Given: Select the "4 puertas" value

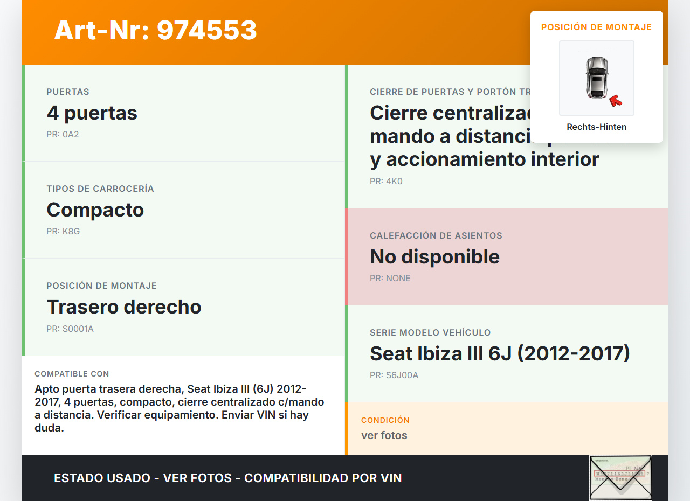Looking at the screenshot, I should 92,113.
